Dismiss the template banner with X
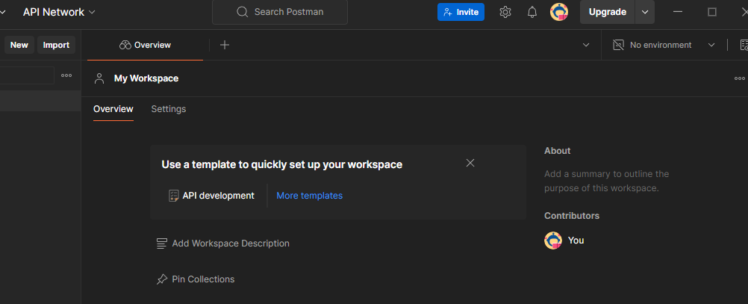The height and width of the screenshot is (304, 748). click(x=470, y=163)
